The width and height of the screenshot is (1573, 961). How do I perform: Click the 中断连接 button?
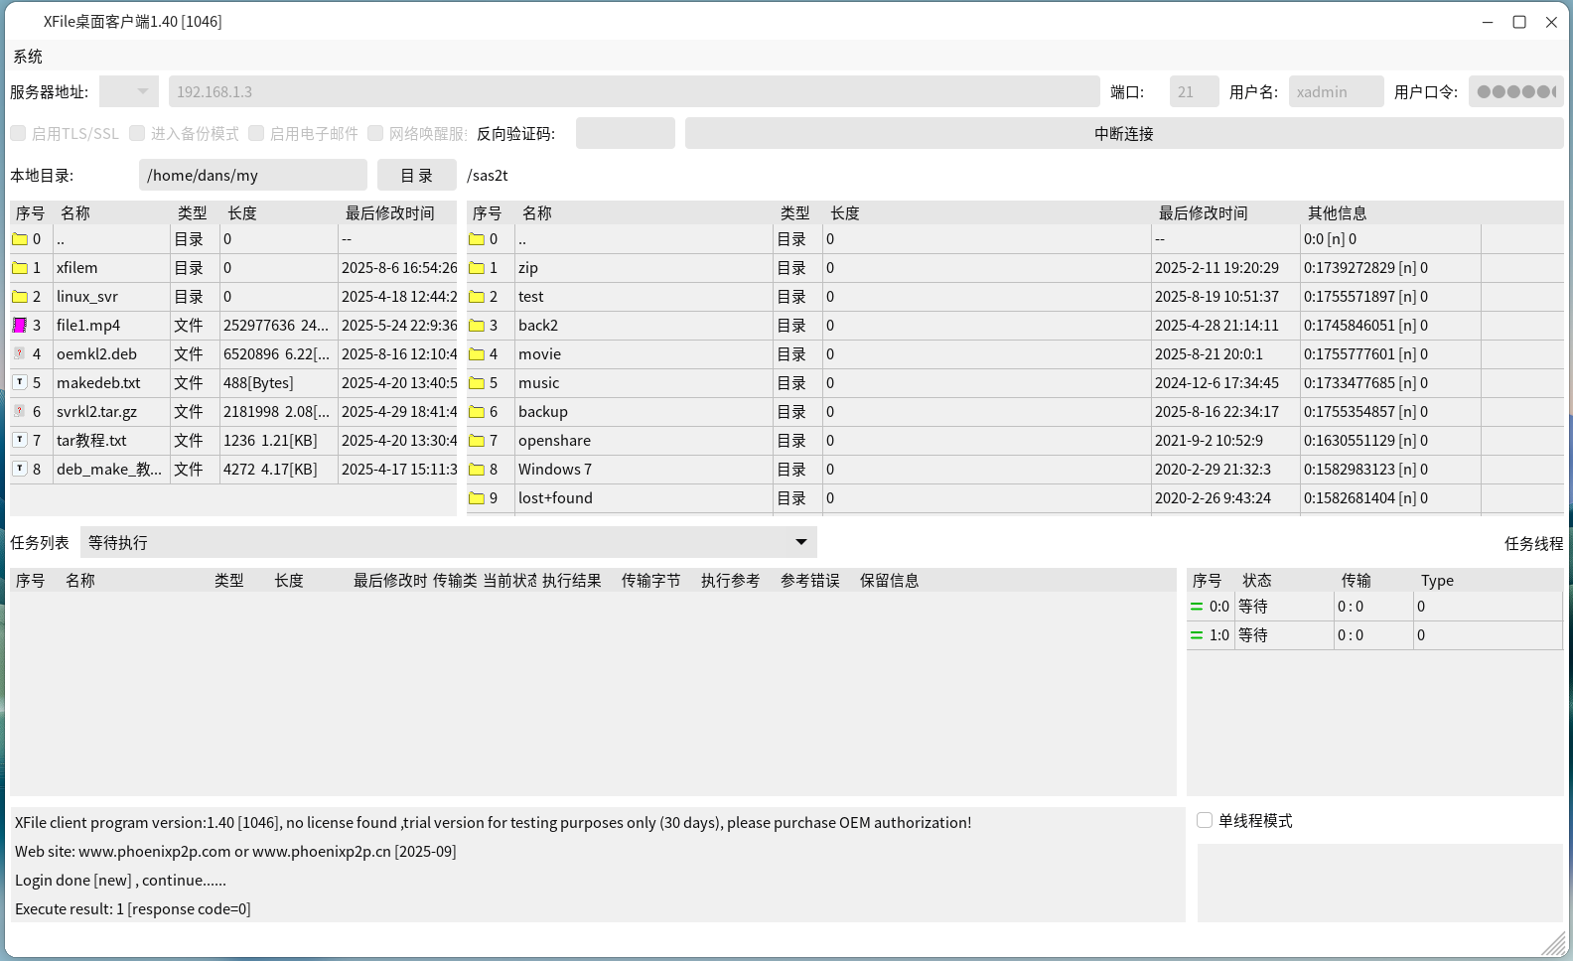click(x=1123, y=133)
